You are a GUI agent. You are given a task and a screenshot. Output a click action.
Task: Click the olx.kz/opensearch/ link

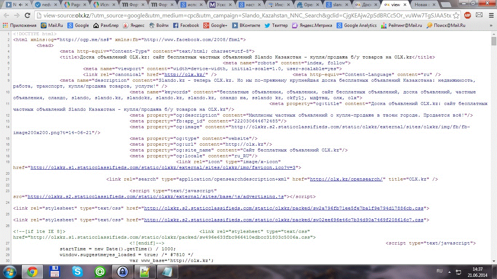tap(346, 179)
